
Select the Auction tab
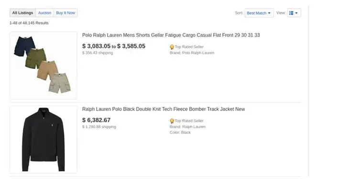(44, 13)
